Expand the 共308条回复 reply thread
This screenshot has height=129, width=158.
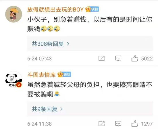point(90,44)
